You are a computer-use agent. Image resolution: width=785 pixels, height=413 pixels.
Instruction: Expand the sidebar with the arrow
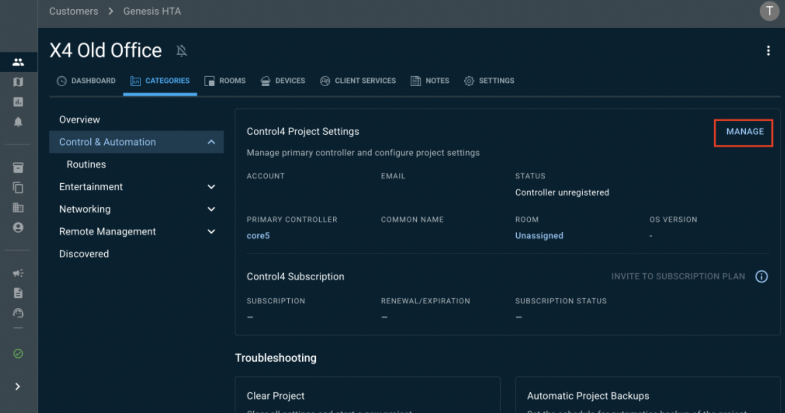[17, 386]
